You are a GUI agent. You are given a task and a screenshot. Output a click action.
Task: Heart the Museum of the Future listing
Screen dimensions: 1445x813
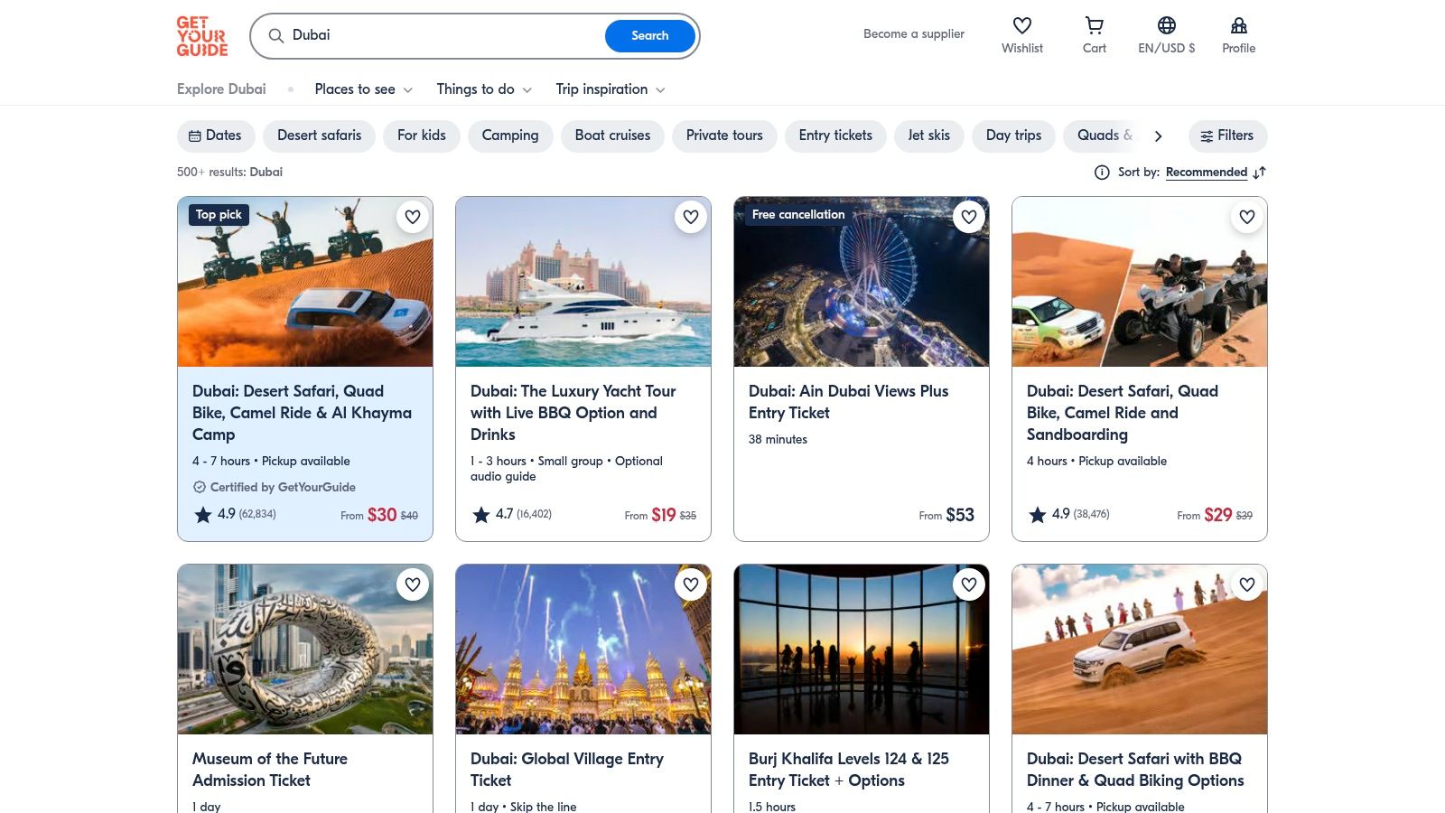click(x=413, y=584)
